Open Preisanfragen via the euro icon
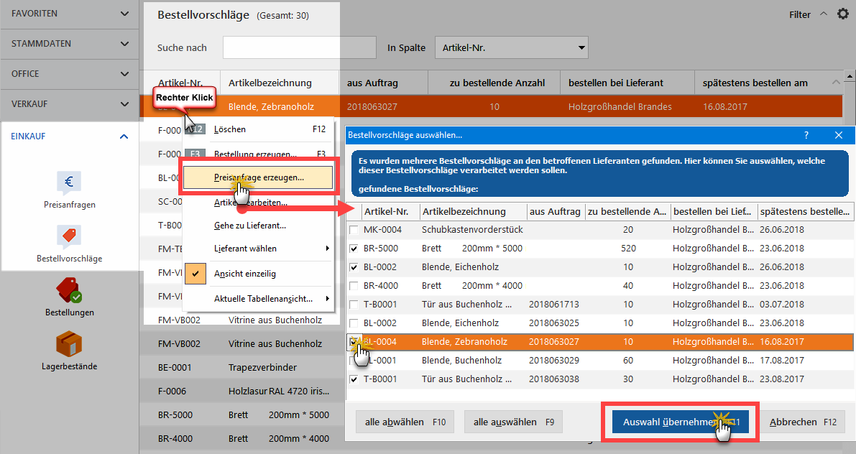The image size is (856, 454). click(69, 182)
